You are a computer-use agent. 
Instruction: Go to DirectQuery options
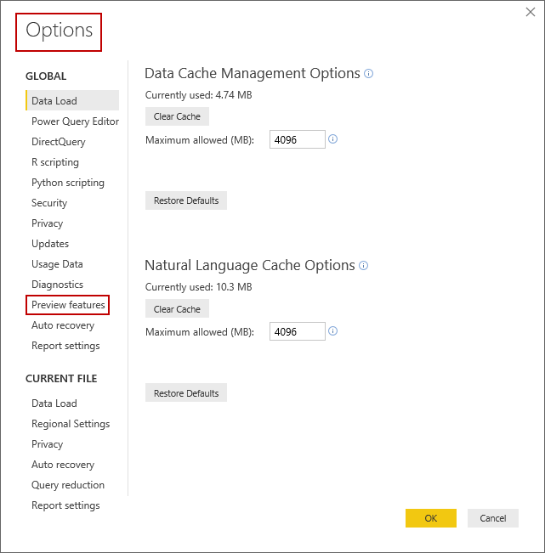59,142
